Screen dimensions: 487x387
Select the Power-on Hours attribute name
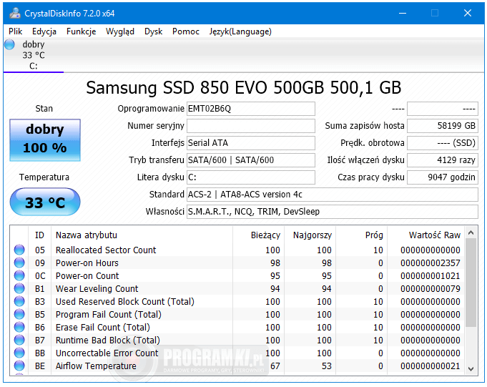click(x=87, y=263)
